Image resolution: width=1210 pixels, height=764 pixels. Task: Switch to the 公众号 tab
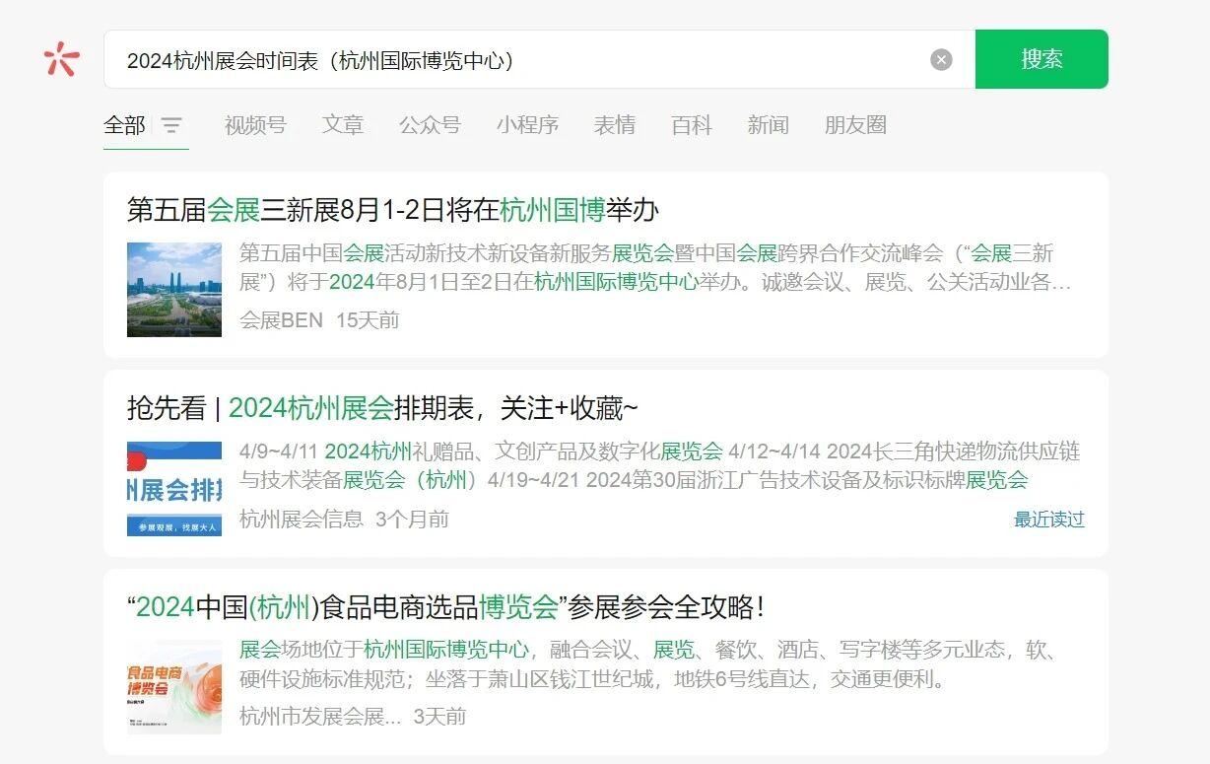430,125
